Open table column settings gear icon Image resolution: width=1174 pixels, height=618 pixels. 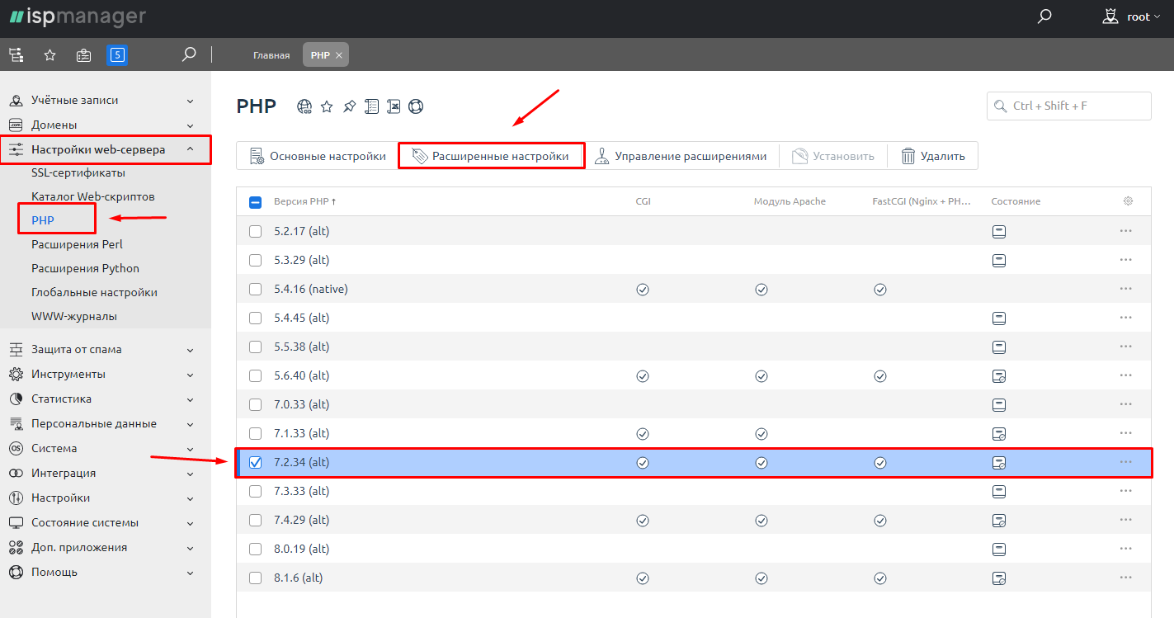coord(1128,201)
